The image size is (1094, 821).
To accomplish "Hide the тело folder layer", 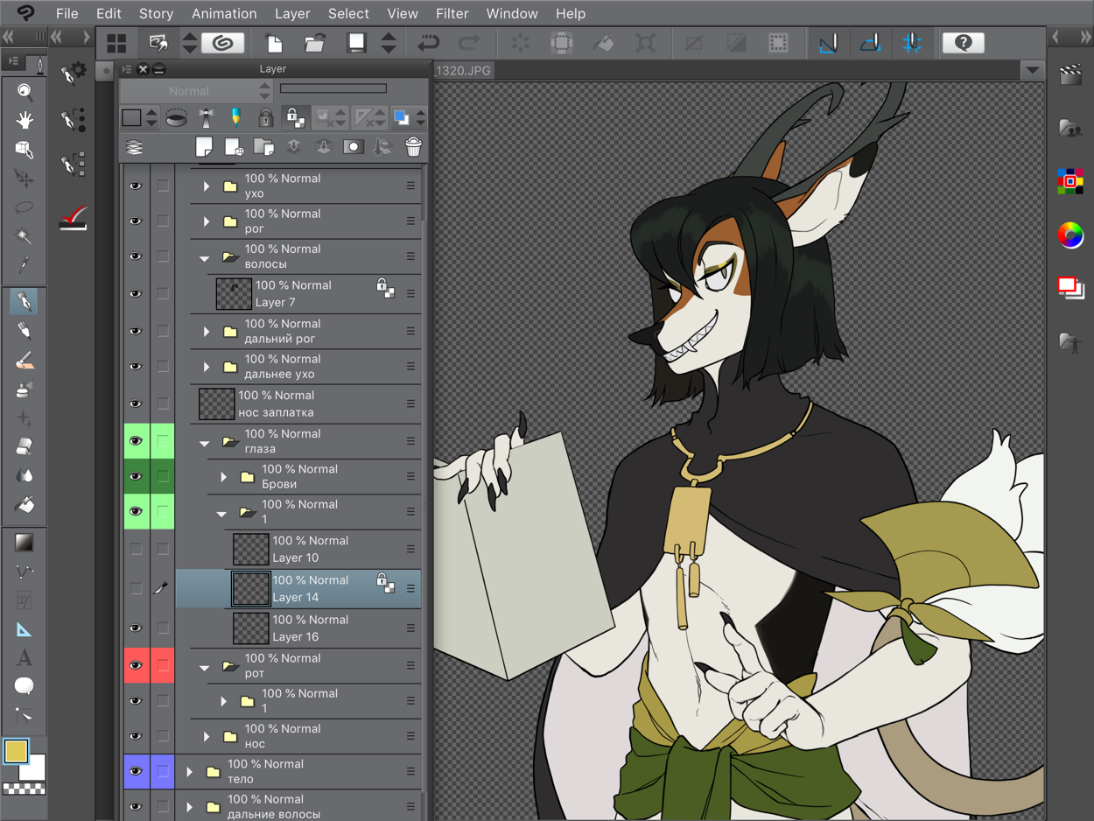I will point(136,771).
